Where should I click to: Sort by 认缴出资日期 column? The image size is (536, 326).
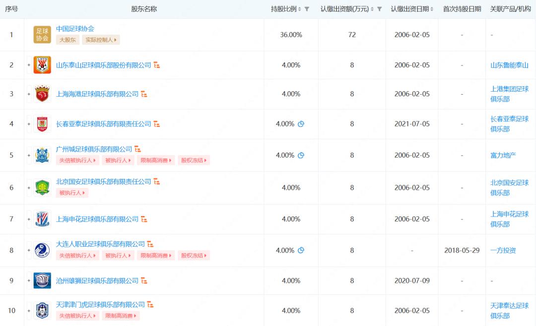pos(432,9)
